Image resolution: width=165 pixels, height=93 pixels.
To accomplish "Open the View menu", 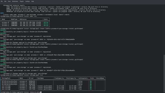I will click(9, 1).
